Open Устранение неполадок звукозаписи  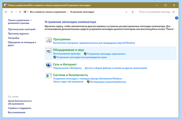click(106, 54)
